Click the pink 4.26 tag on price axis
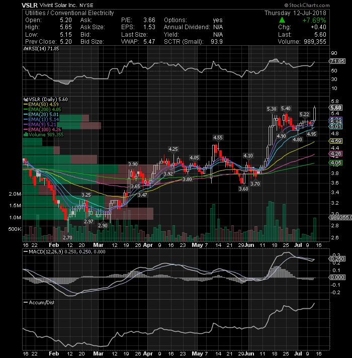The width and height of the screenshot is (352, 358). (x=335, y=154)
